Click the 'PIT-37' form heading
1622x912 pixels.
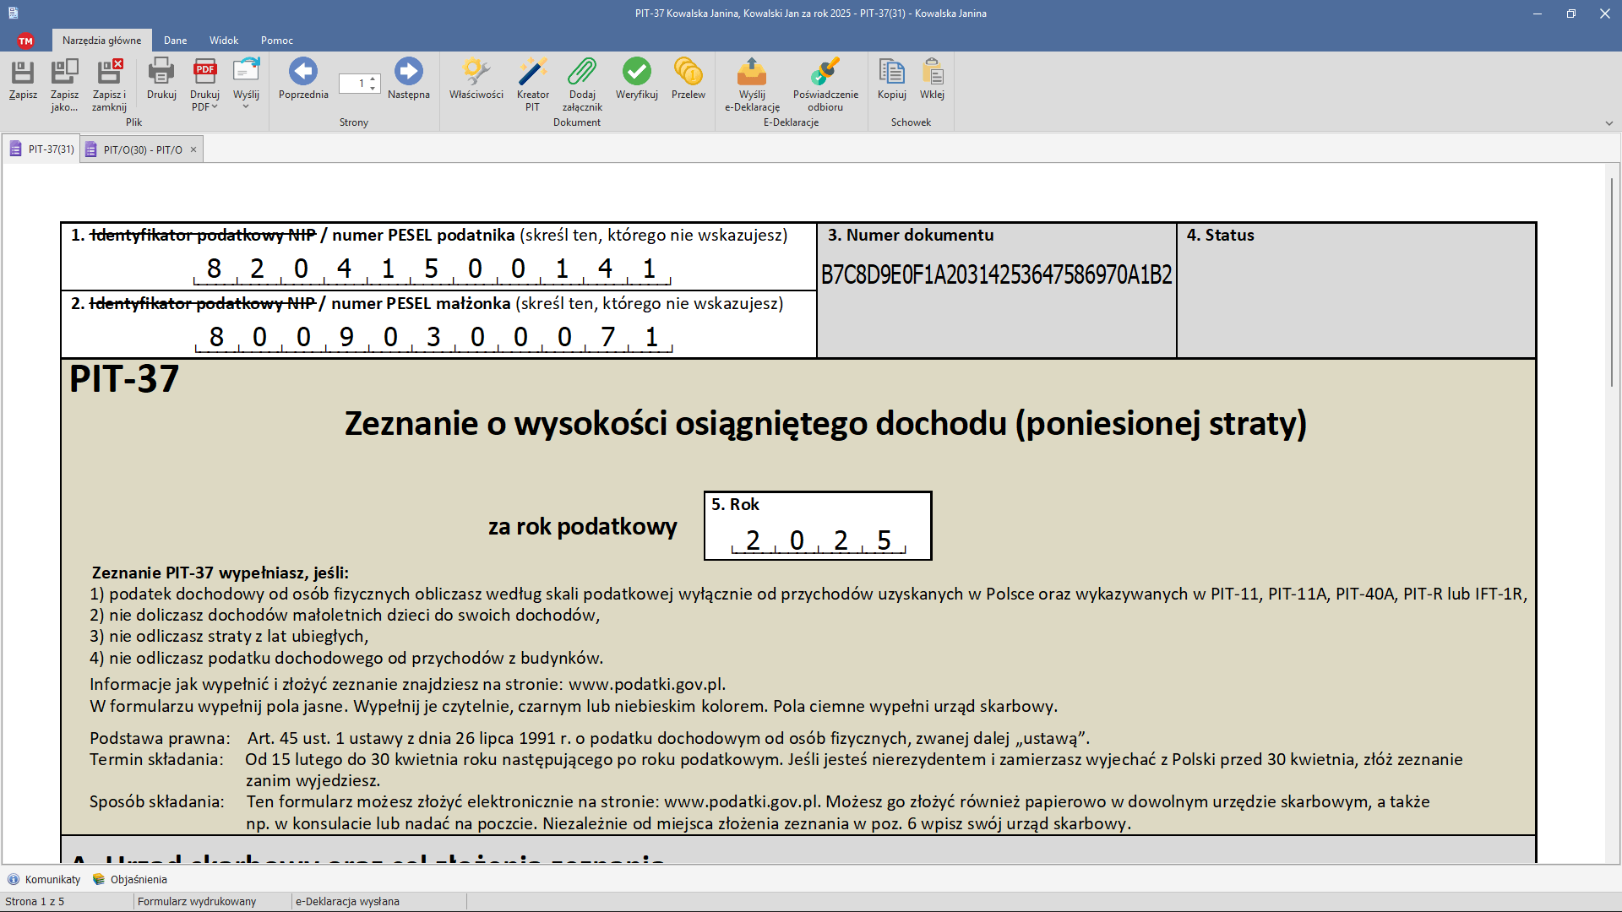click(x=124, y=378)
